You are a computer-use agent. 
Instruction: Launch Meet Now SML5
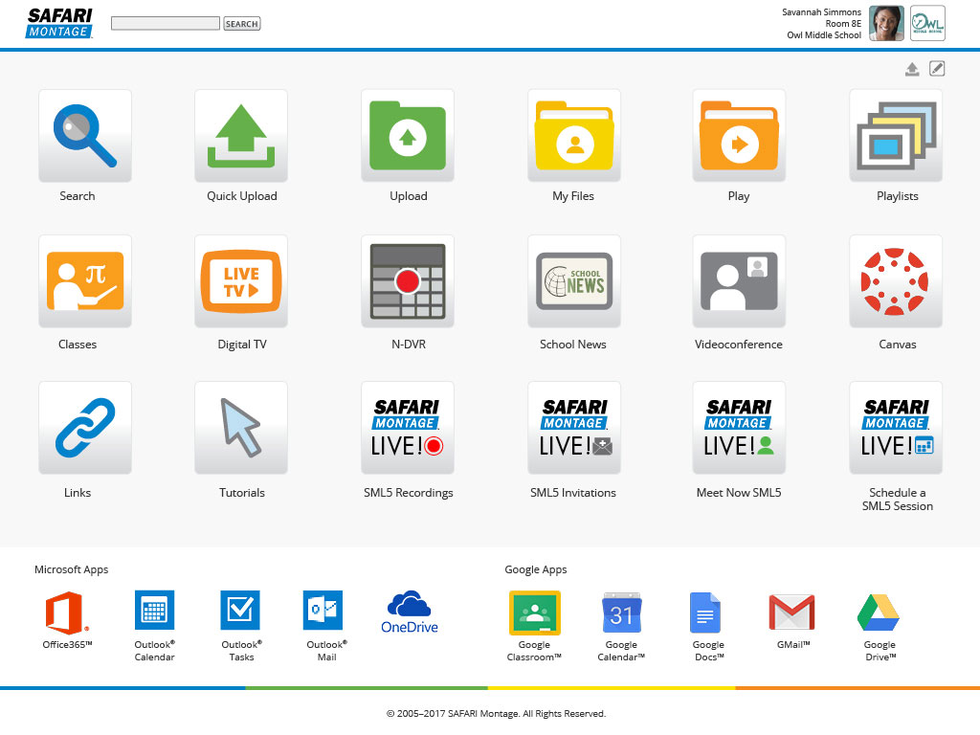point(739,428)
